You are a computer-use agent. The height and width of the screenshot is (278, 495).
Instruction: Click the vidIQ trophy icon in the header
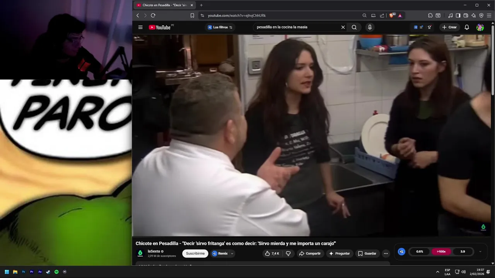pos(429,27)
